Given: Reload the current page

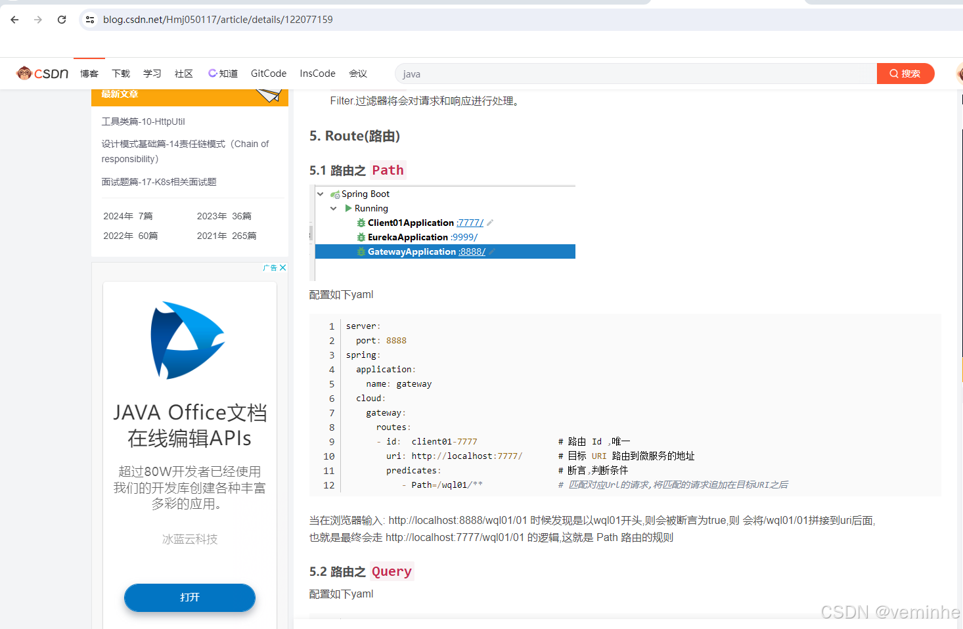Looking at the screenshot, I should point(62,20).
